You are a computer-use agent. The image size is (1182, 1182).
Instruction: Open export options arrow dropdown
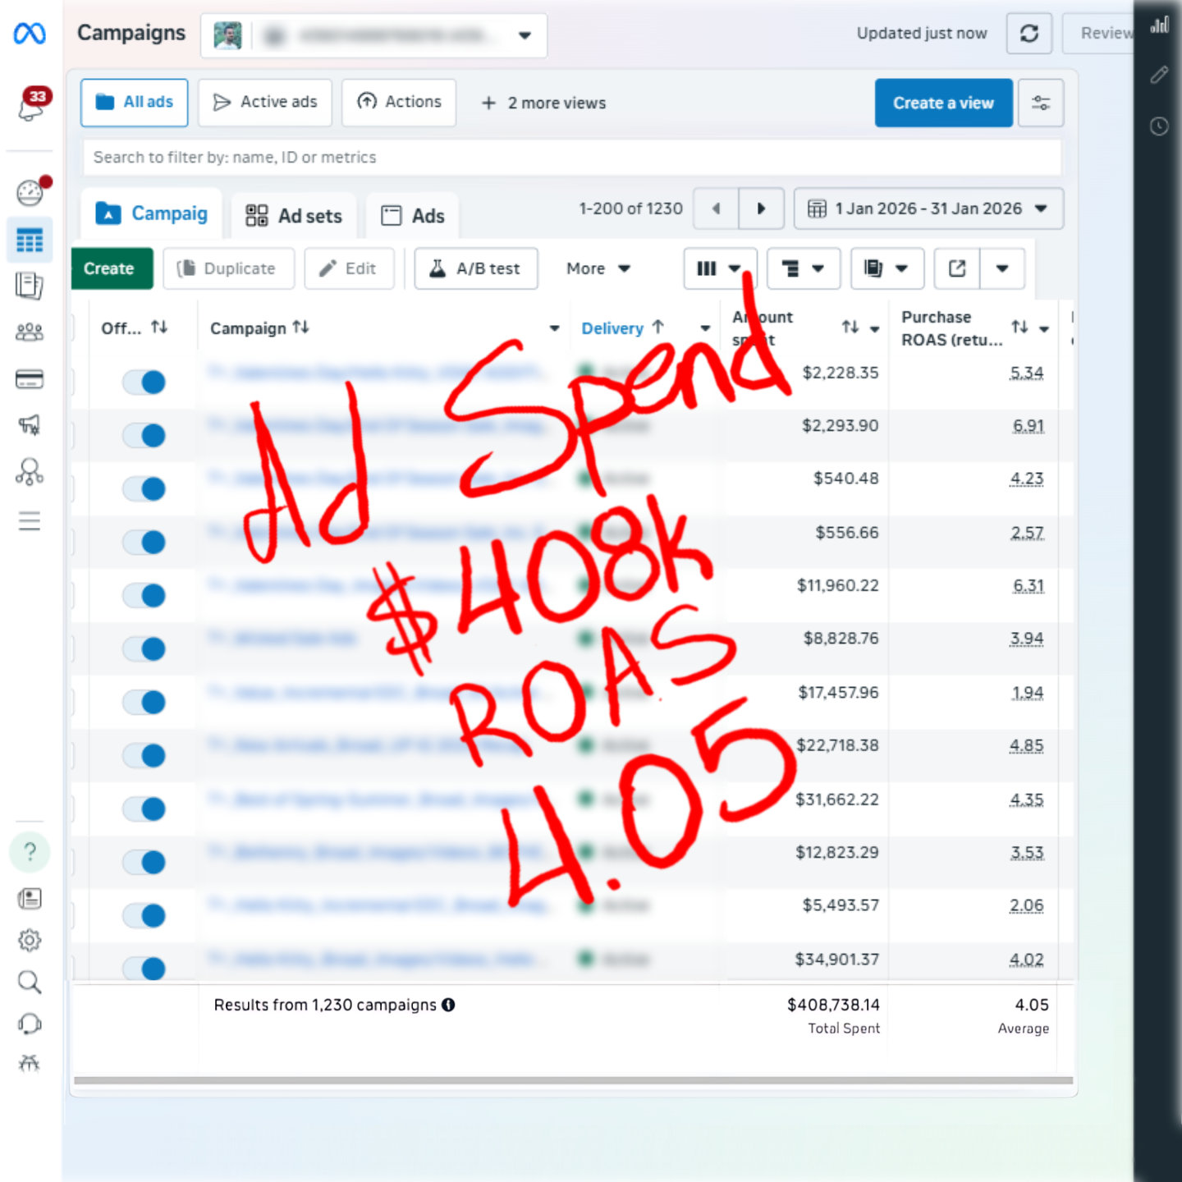(x=1002, y=268)
